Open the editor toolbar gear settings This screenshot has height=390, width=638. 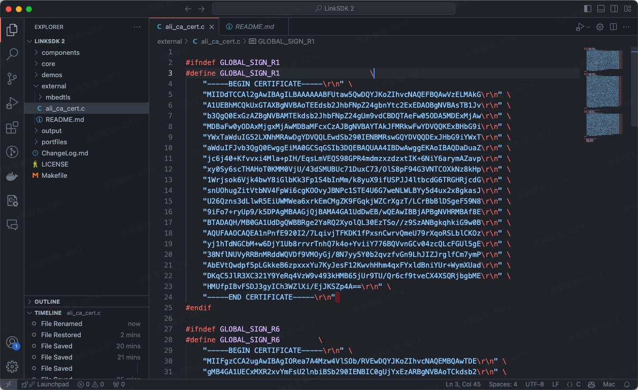(x=600, y=27)
